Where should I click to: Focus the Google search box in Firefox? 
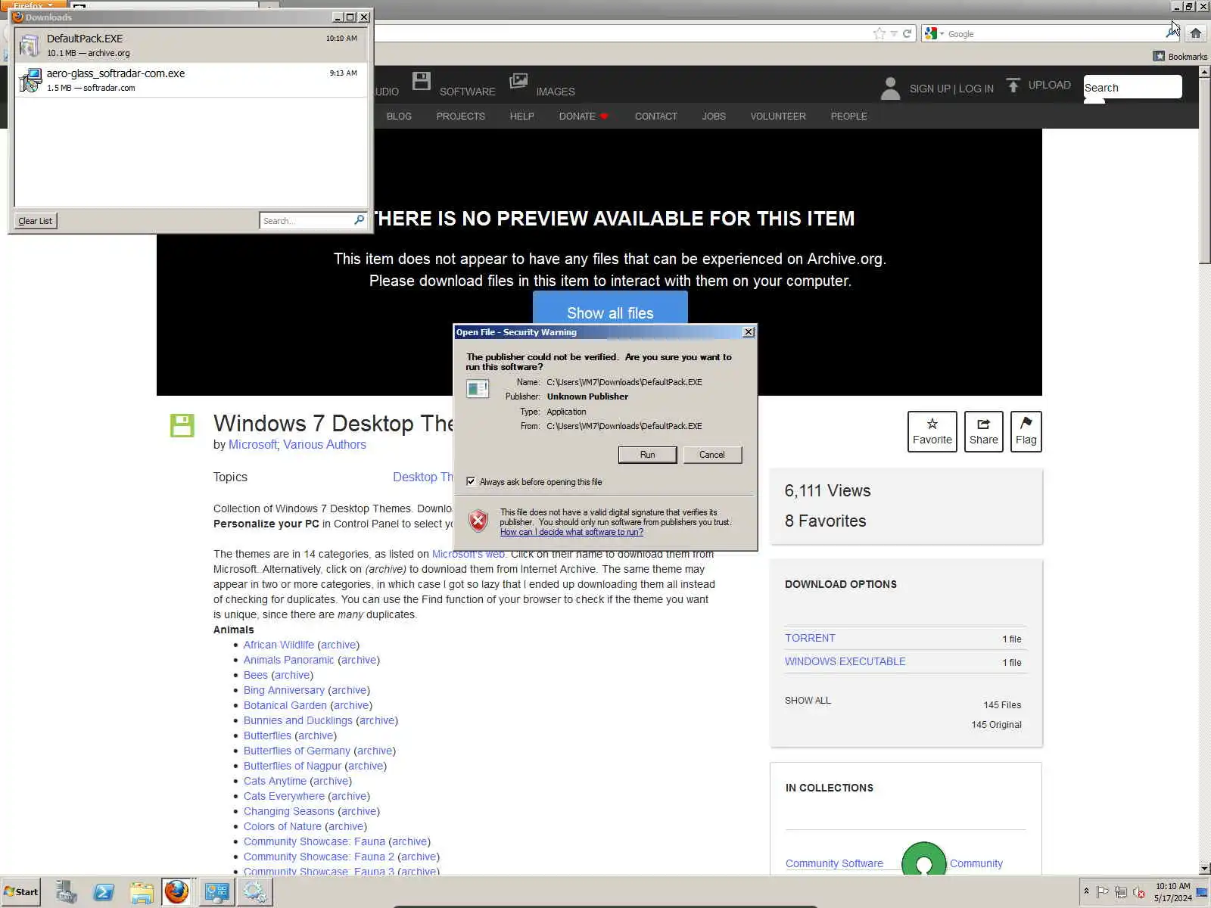click(1054, 33)
